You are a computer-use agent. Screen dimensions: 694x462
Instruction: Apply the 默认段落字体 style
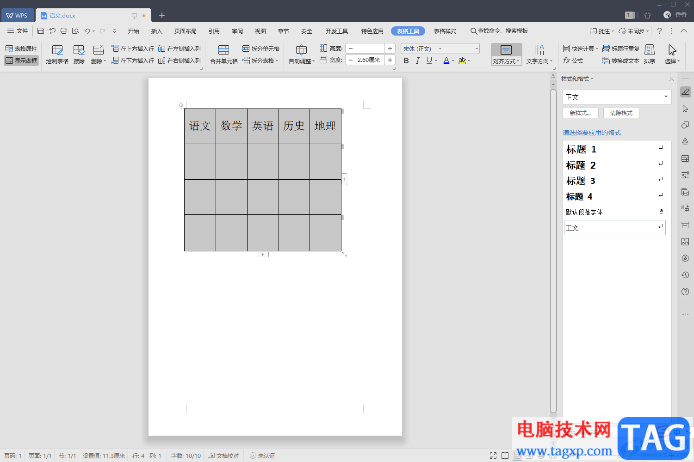pos(615,212)
